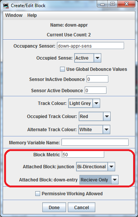Close the Create/Edit Block window
This screenshot has height=217, width=138.
click(x=126, y=4)
